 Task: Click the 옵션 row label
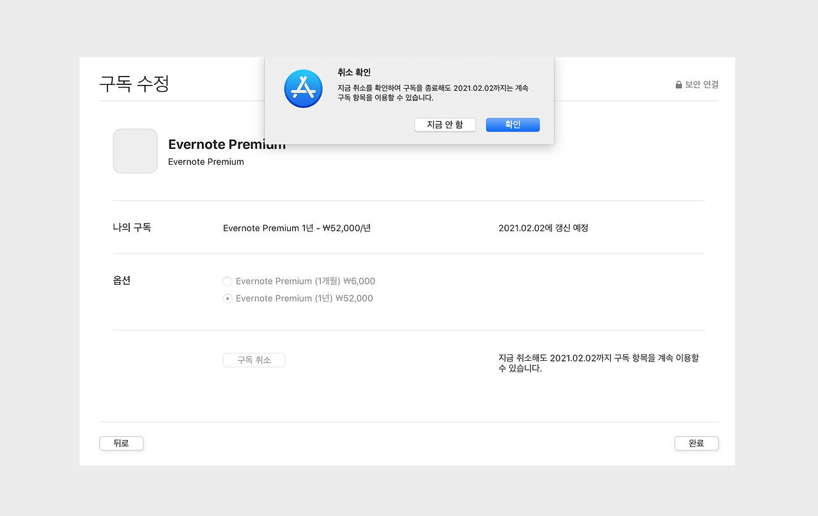pyautogui.click(x=122, y=280)
